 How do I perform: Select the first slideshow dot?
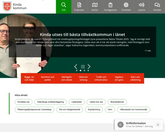[x=77, y=71]
